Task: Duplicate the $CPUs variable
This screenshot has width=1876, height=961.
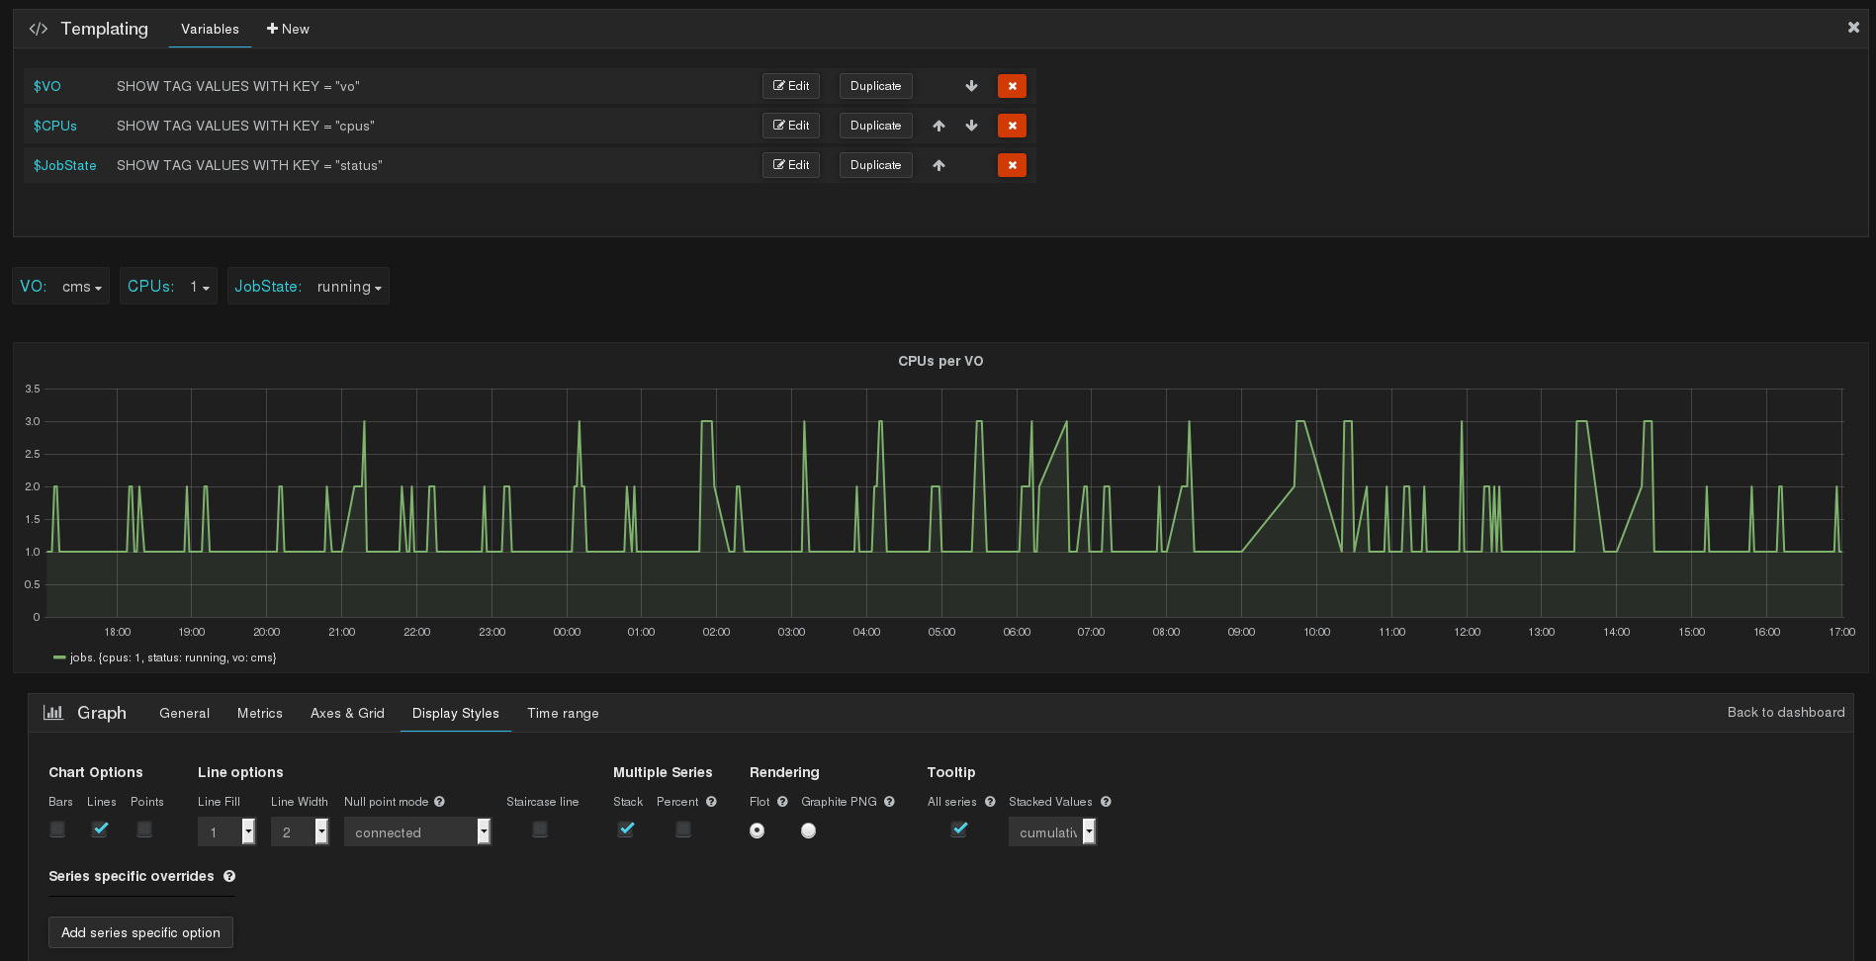Action: 874,126
